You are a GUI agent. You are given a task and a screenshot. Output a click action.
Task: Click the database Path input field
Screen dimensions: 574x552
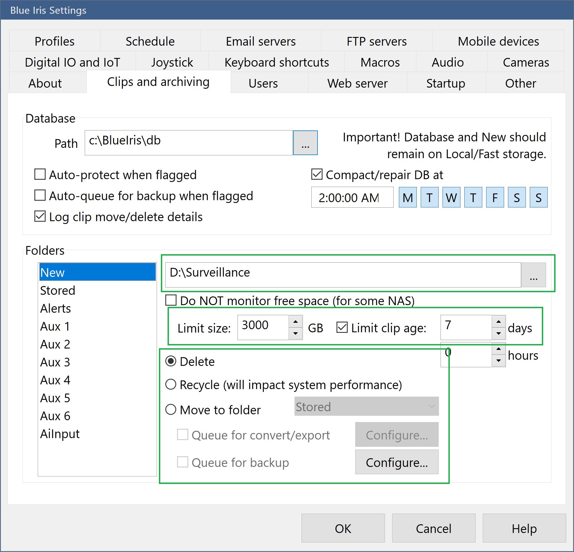pos(189,142)
